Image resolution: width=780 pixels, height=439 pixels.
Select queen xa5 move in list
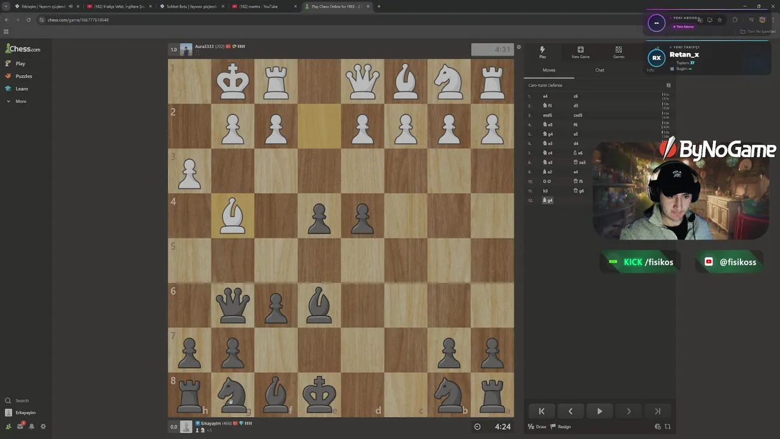click(580, 162)
